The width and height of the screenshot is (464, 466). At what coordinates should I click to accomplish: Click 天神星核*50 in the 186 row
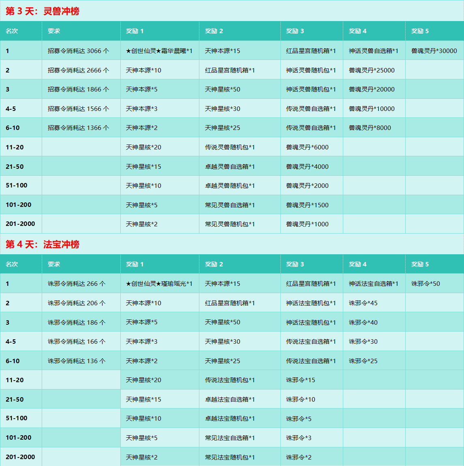222,322
